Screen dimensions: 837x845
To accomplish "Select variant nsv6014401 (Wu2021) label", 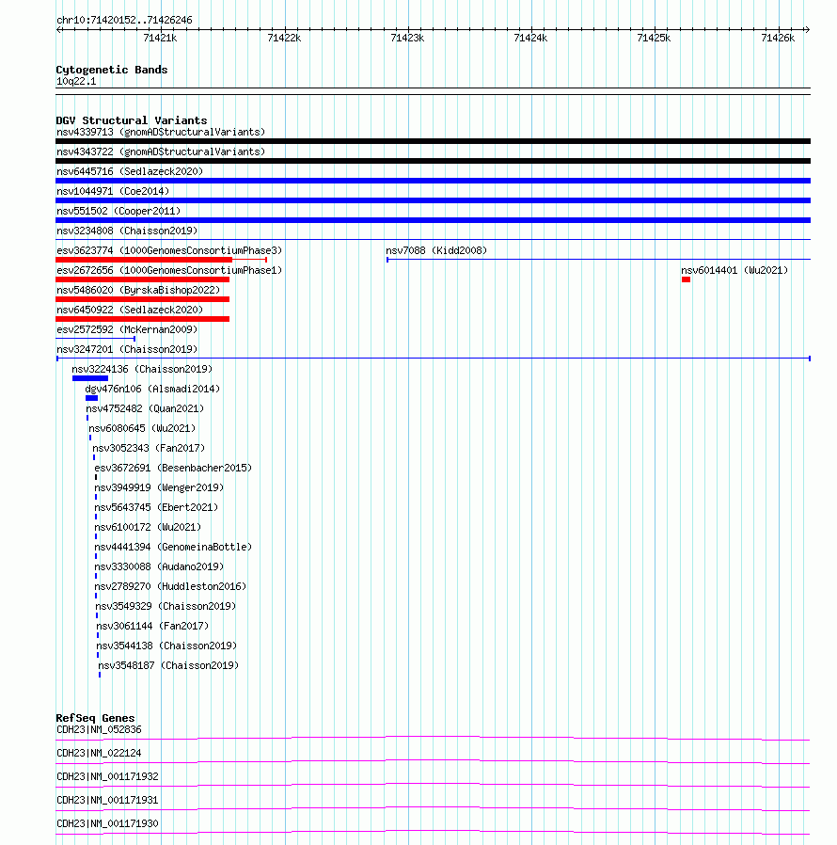I will pyautogui.click(x=734, y=270).
